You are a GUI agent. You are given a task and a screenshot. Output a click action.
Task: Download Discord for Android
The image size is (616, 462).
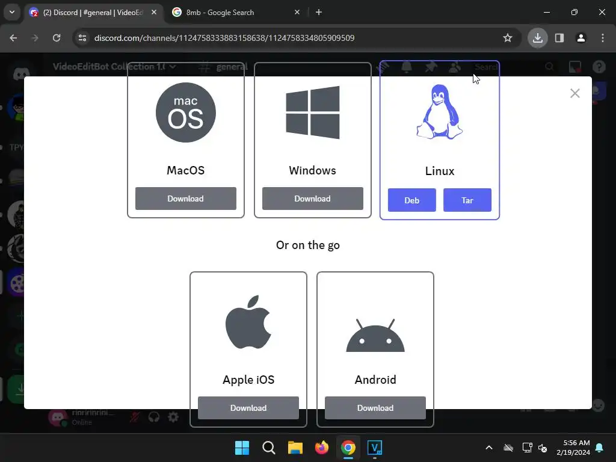point(375,408)
